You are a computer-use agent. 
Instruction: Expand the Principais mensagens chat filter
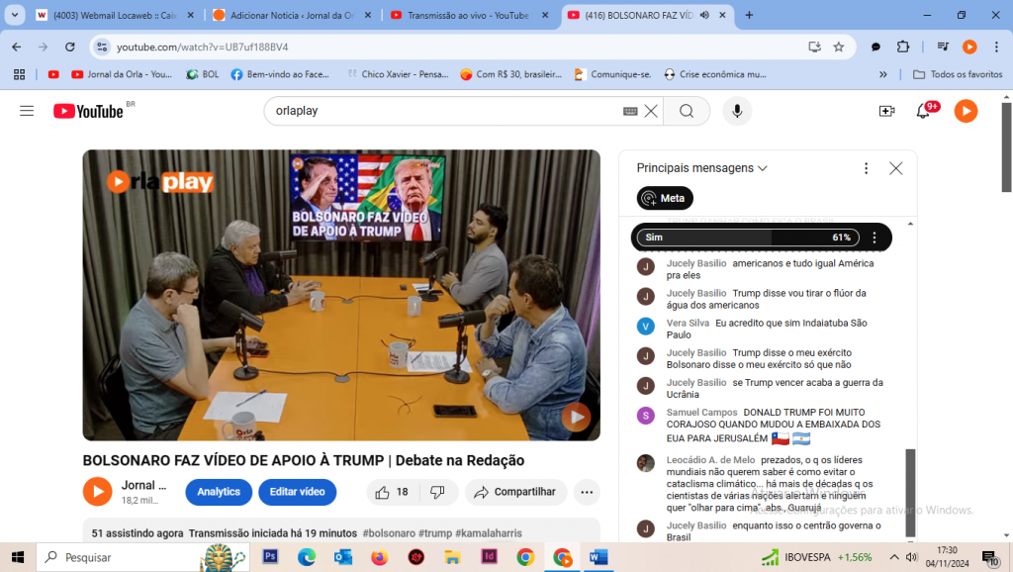(701, 168)
